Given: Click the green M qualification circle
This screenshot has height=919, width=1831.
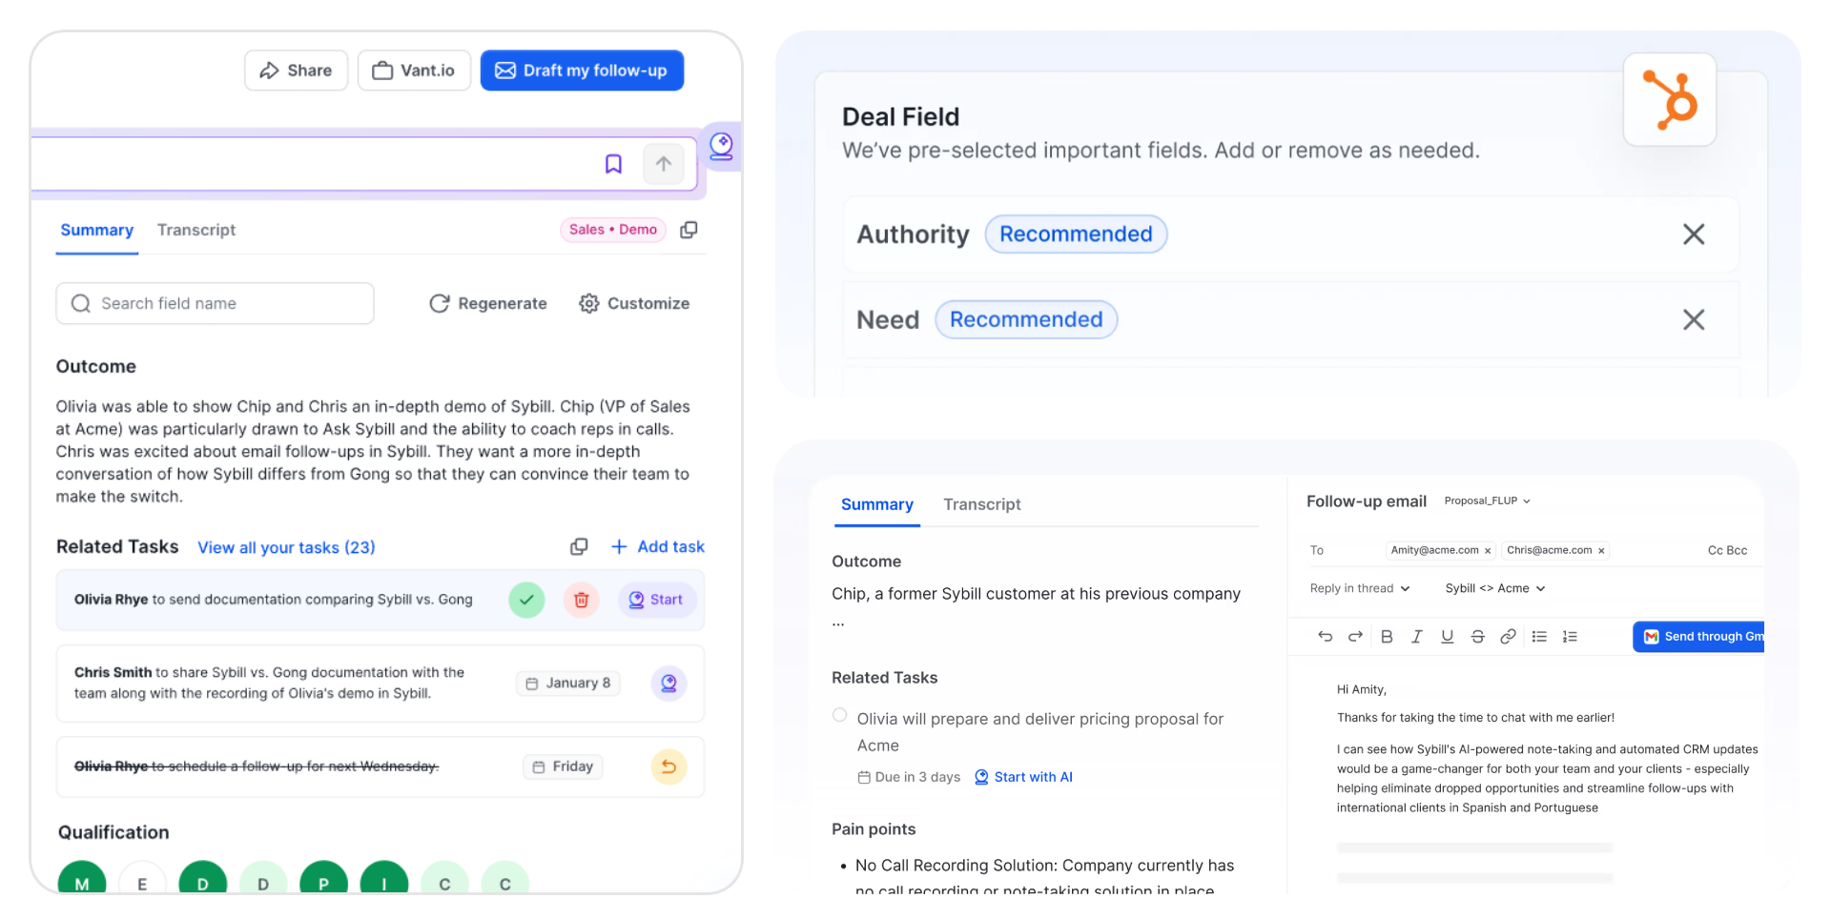Looking at the screenshot, I should [x=82, y=879].
